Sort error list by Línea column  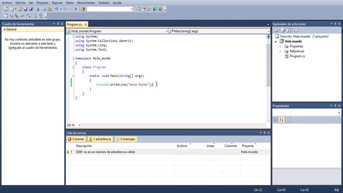[x=210, y=146]
